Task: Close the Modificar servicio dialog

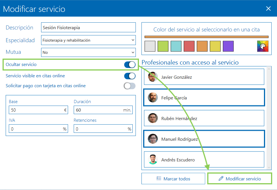Action: point(268,8)
